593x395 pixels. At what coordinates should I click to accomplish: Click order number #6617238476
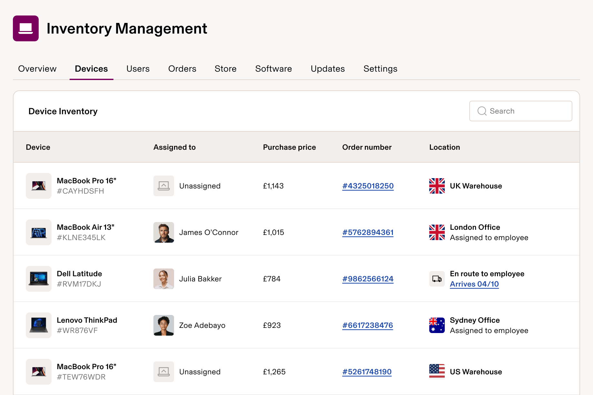point(367,325)
